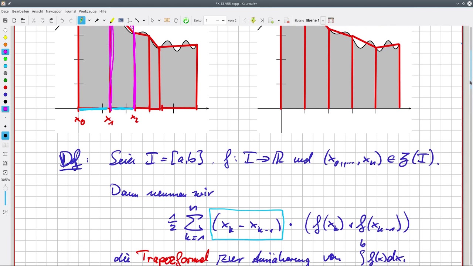Pick the orange color swatch

point(6,45)
